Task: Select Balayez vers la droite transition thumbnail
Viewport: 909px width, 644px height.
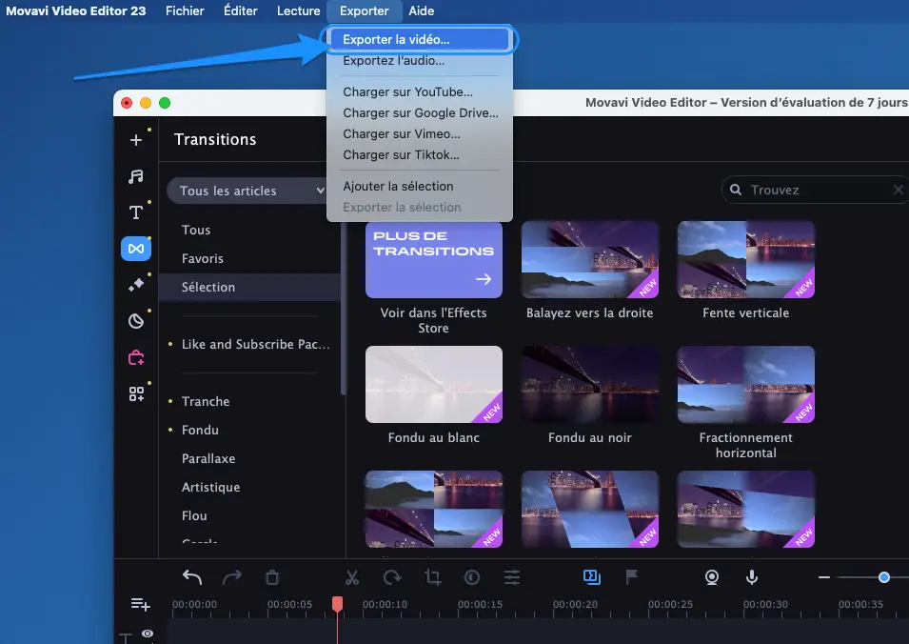Action: pyautogui.click(x=589, y=260)
